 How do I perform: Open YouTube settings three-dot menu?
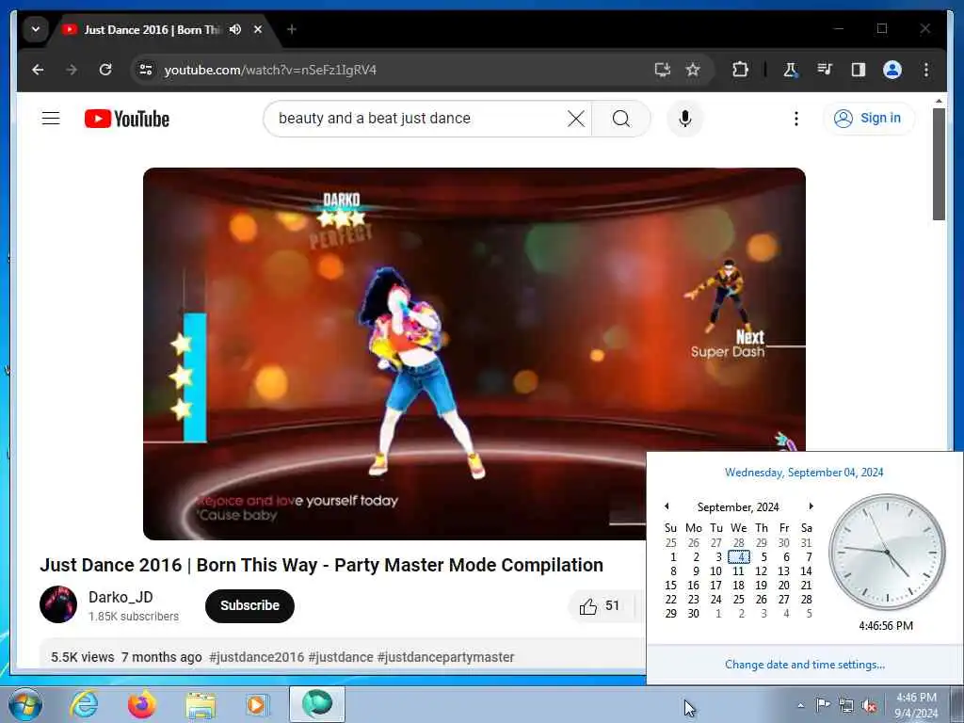[796, 119]
